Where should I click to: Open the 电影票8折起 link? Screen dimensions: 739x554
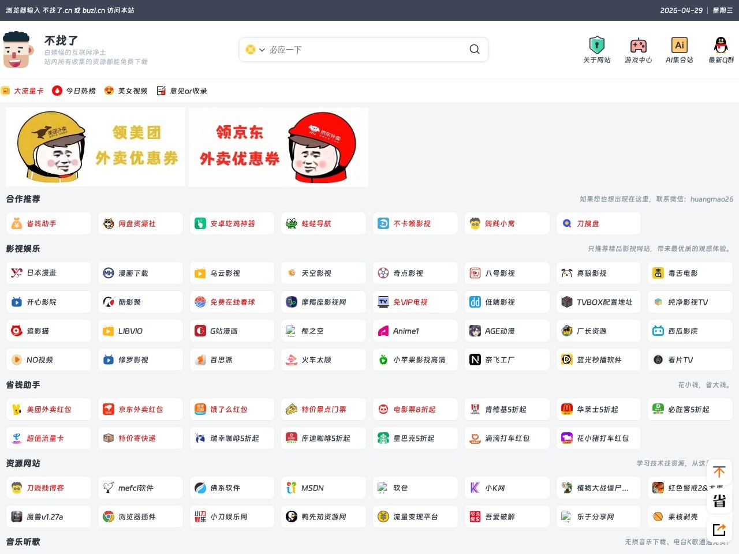tap(415, 410)
